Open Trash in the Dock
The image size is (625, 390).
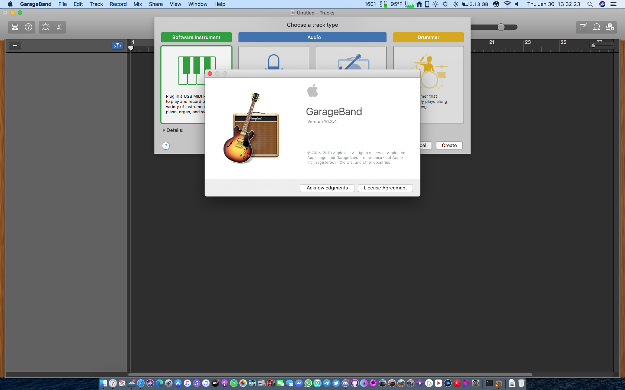click(521, 383)
